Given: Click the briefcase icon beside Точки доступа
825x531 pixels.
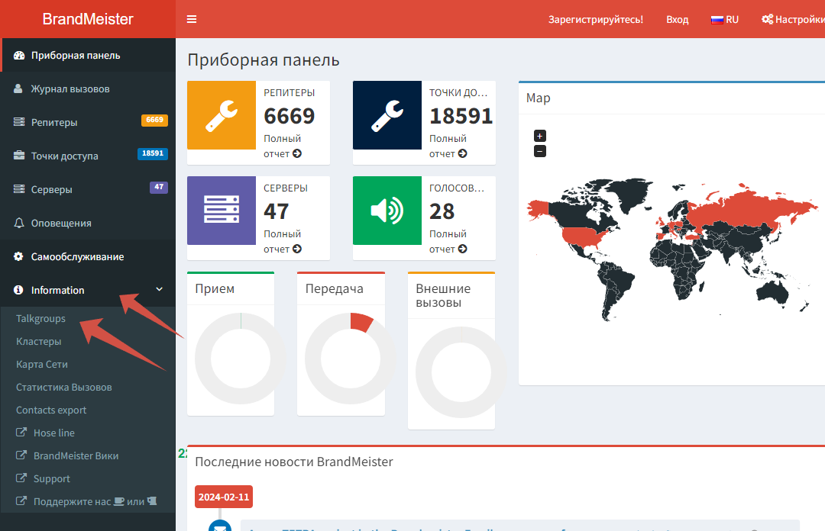Looking at the screenshot, I should click(19, 155).
